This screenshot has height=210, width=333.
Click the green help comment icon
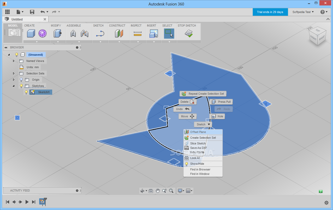click(x=321, y=192)
